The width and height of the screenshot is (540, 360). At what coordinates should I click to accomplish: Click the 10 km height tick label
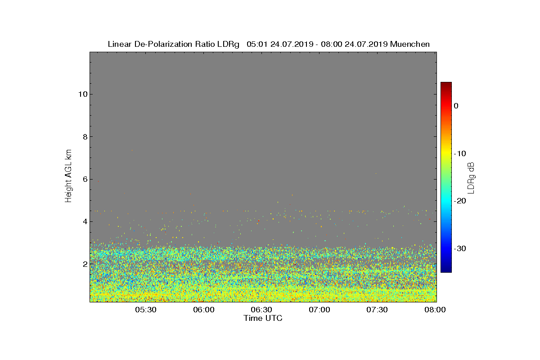[82, 94]
